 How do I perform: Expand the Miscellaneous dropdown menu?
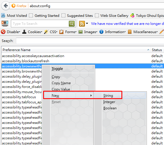click(x=143, y=32)
